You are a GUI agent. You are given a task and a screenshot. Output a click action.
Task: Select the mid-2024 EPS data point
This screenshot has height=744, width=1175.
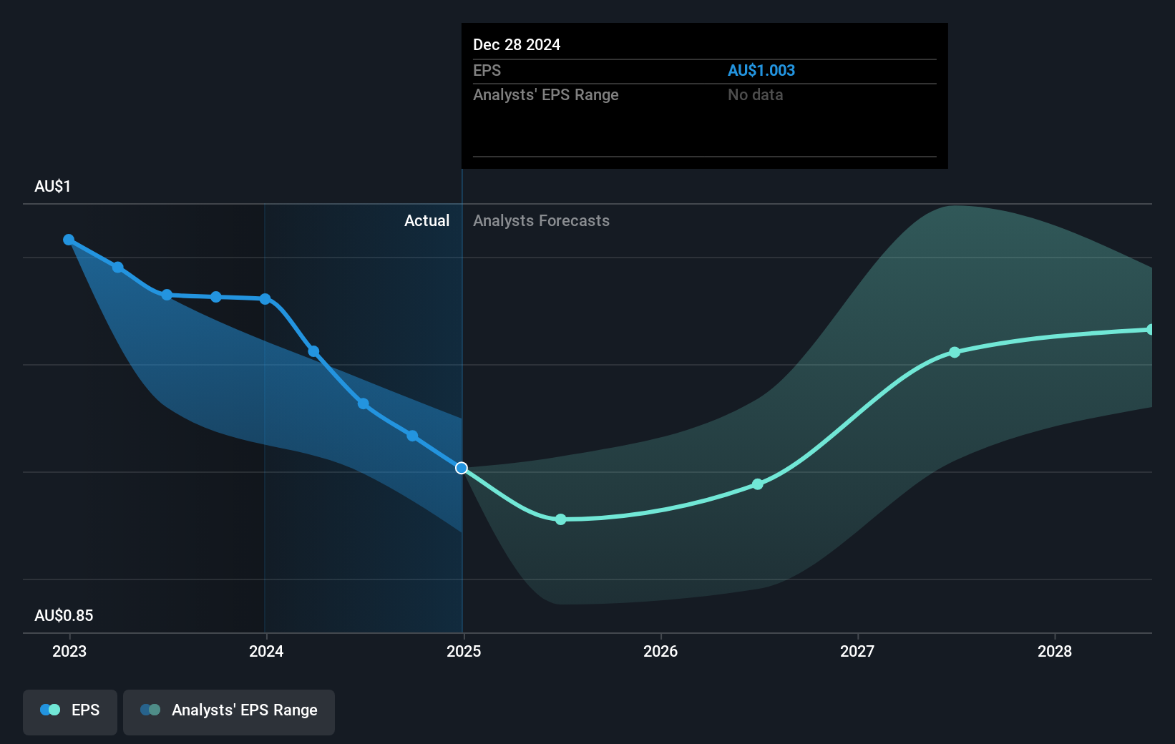(364, 404)
